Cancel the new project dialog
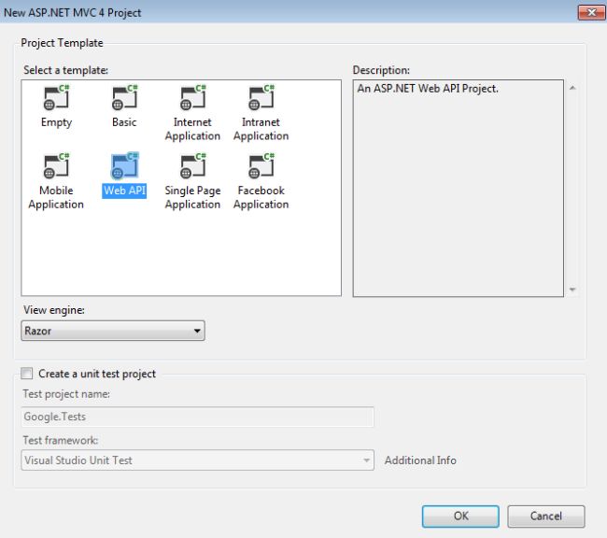Image resolution: width=607 pixels, height=538 pixels. pyautogui.click(x=546, y=516)
